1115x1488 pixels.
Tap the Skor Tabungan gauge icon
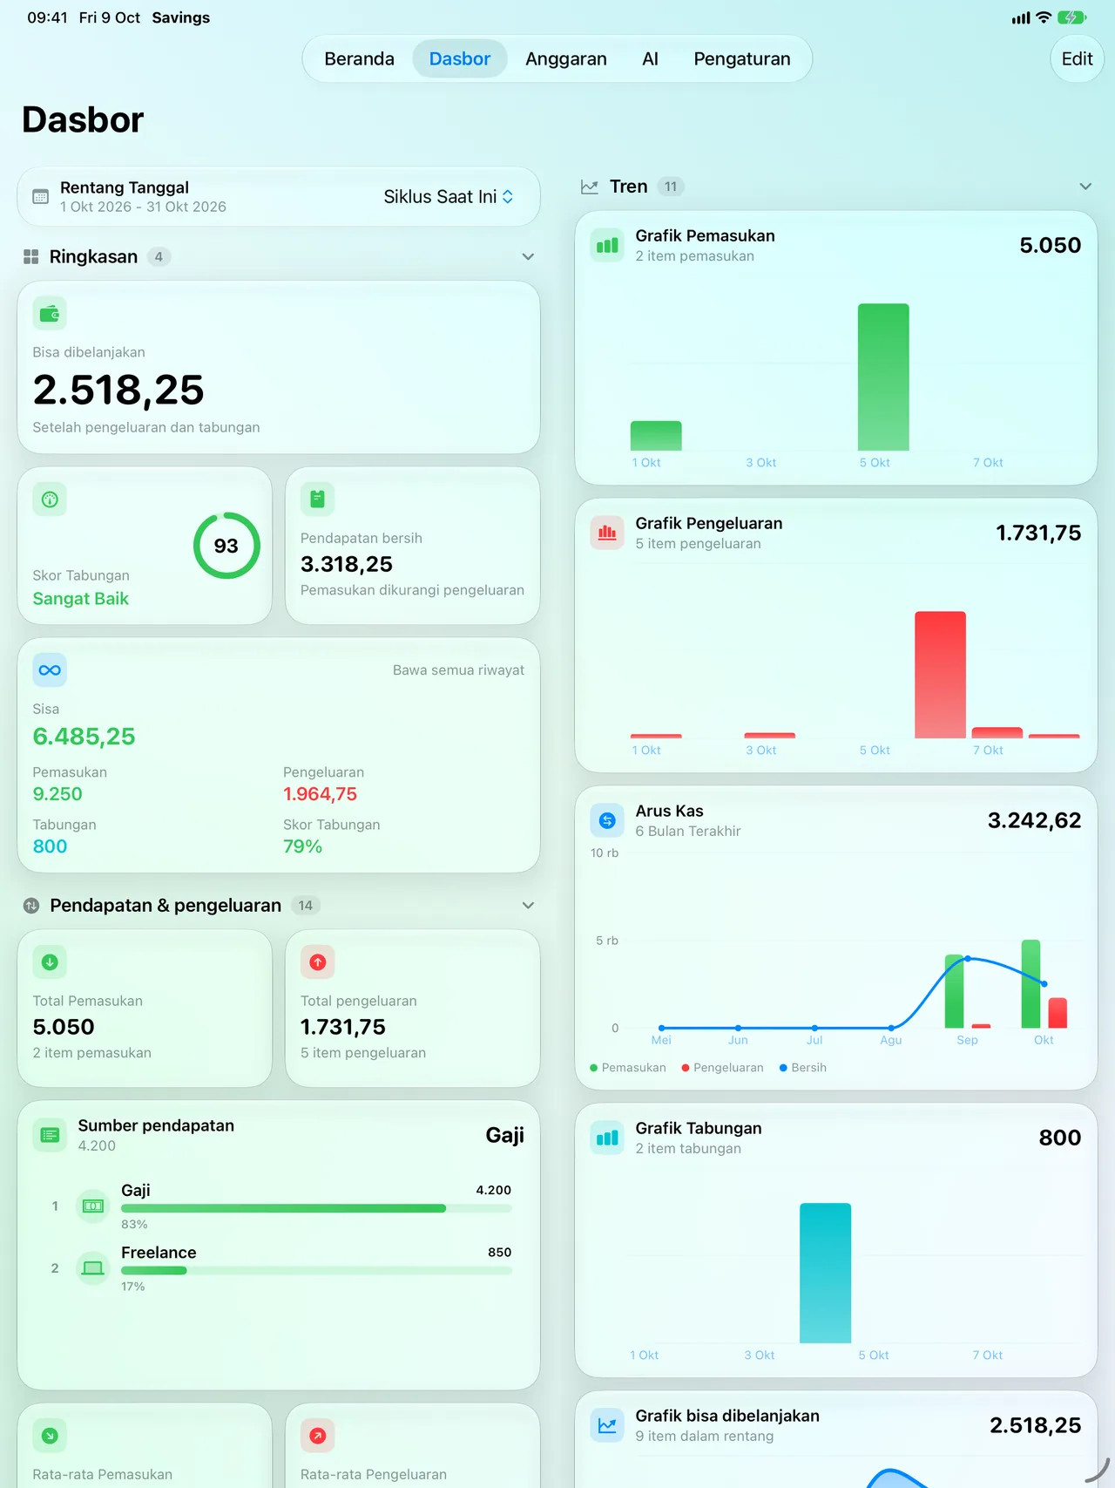click(50, 499)
